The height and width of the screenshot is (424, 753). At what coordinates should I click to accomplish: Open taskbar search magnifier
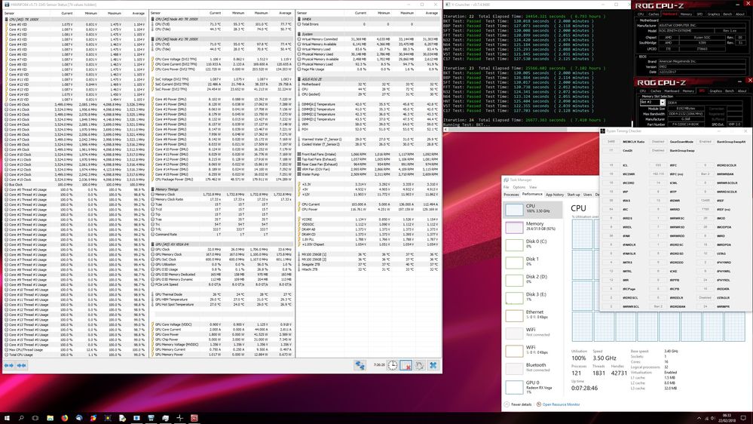pyautogui.click(x=21, y=418)
